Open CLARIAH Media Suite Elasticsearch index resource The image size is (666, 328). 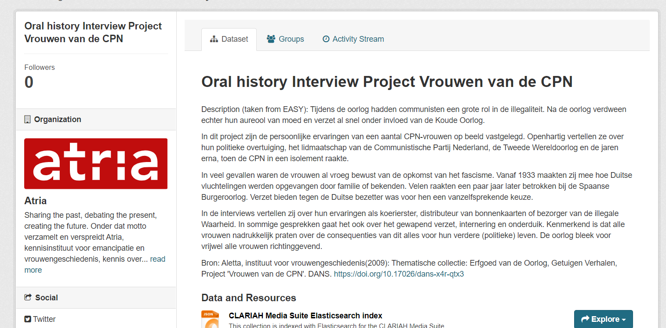(x=306, y=315)
